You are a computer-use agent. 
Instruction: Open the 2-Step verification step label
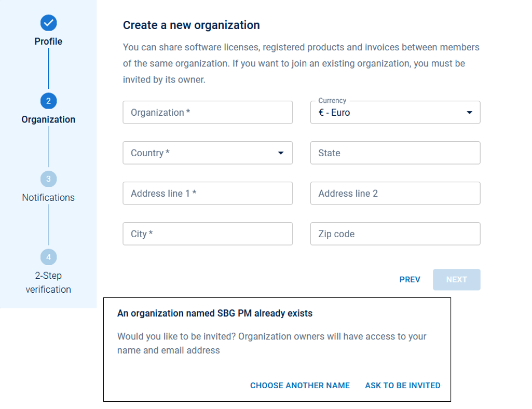(48, 282)
